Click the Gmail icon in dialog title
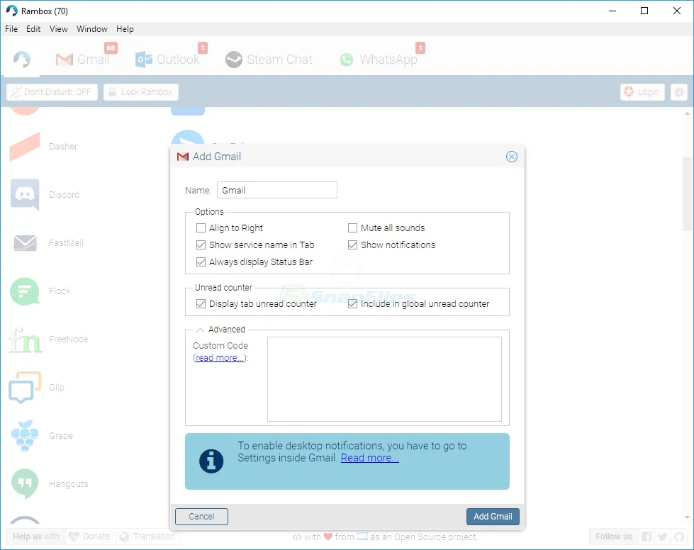This screenshot has width=694, height=550. tap(183, 157)
